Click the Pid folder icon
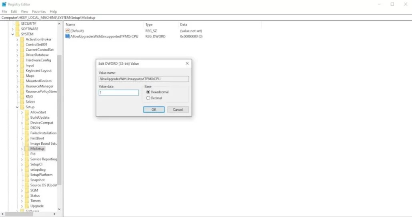Viewport: 412px width, 217px height. (27, 154)
